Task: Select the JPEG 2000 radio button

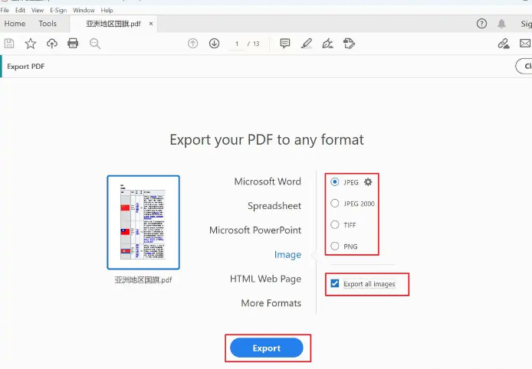Action: click(x=334, y=204)
